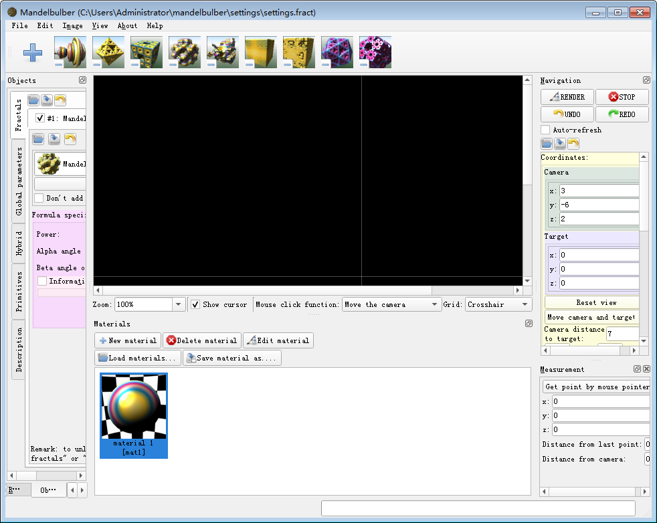This screenshot has height=523, width=657.
Task: Click the Camera distance to target field
Action: (623, 334)
